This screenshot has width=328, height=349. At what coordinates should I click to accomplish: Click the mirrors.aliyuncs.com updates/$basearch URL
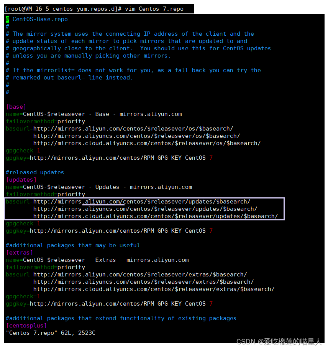[145, 209]
